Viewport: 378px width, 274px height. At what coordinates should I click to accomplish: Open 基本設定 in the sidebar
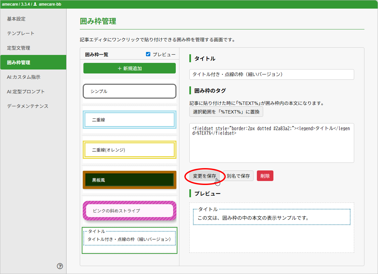pyautogui.click(x=16, y=19)
